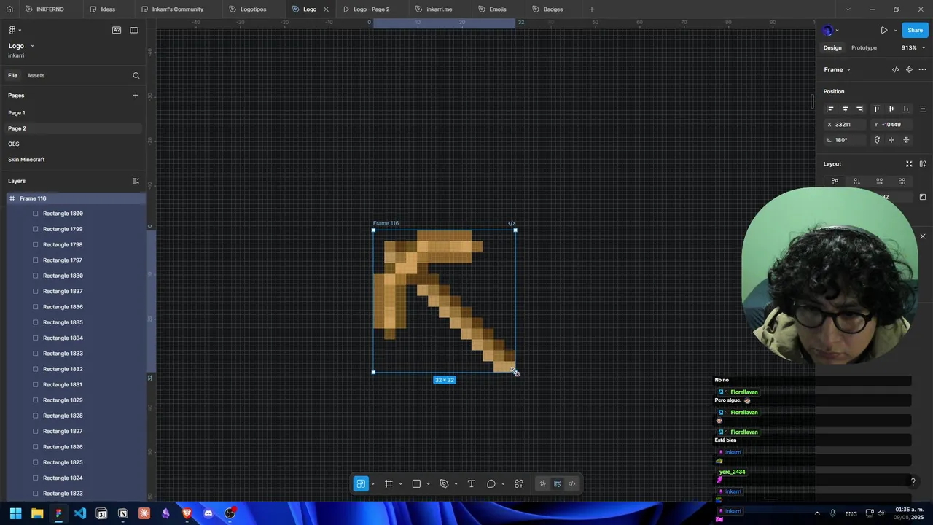
Task: Click the play Present button
Action: click(884, 30)
